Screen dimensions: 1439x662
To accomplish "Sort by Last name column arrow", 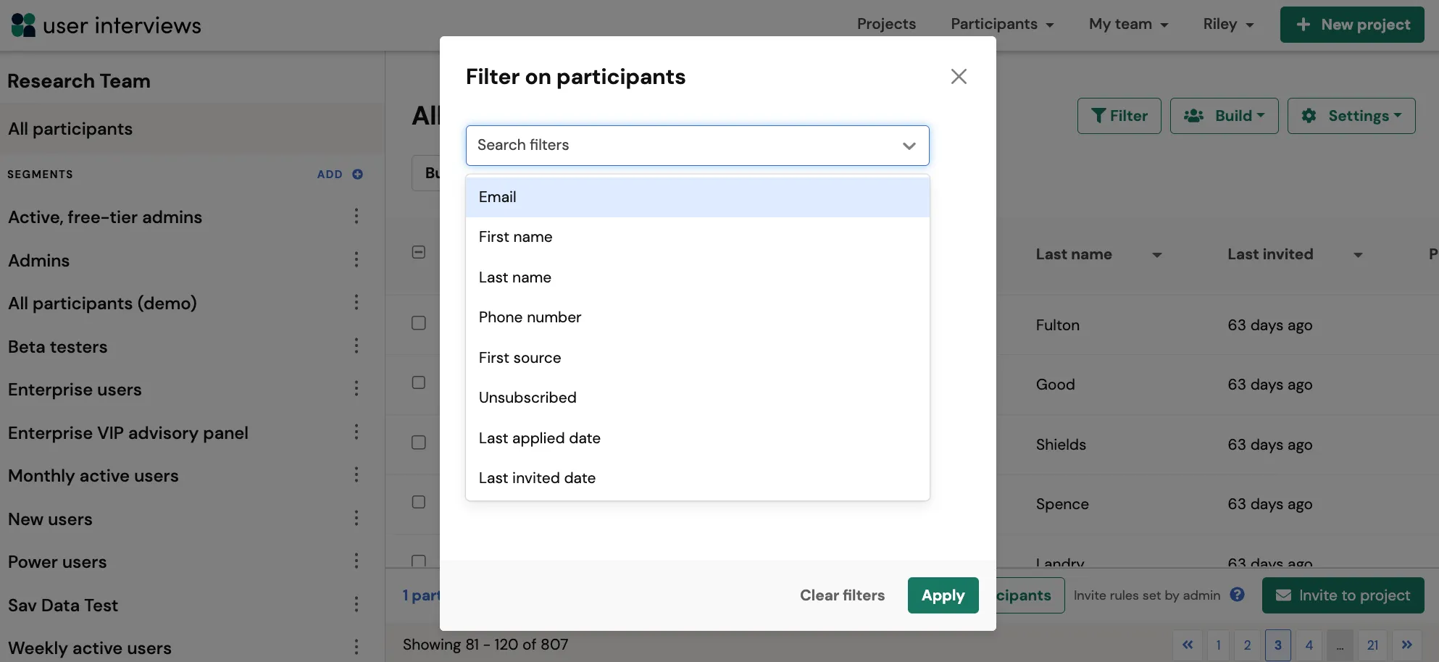I will (1157, 255).
